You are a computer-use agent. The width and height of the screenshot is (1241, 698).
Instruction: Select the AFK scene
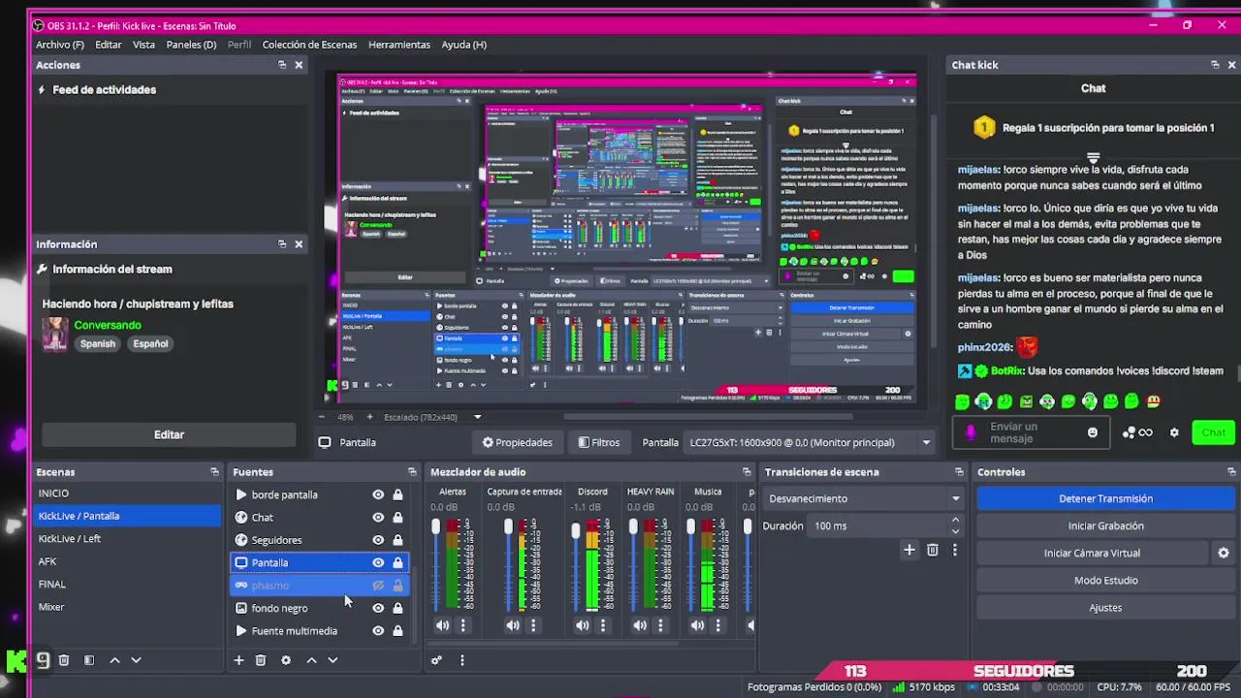tap(127, 561)
